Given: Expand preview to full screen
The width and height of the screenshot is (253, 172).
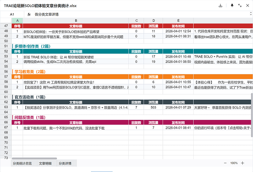Looking at the screenshot, I should 240,6.
